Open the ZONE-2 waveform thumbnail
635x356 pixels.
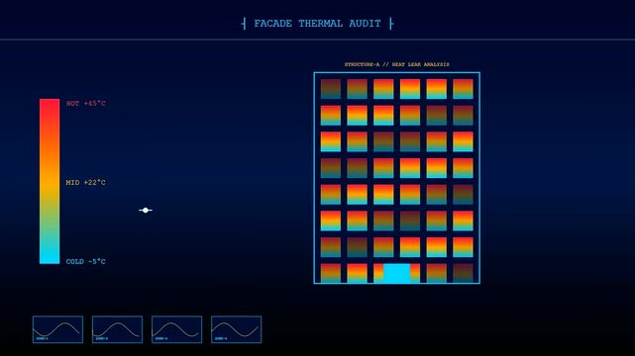click(118, 329)
